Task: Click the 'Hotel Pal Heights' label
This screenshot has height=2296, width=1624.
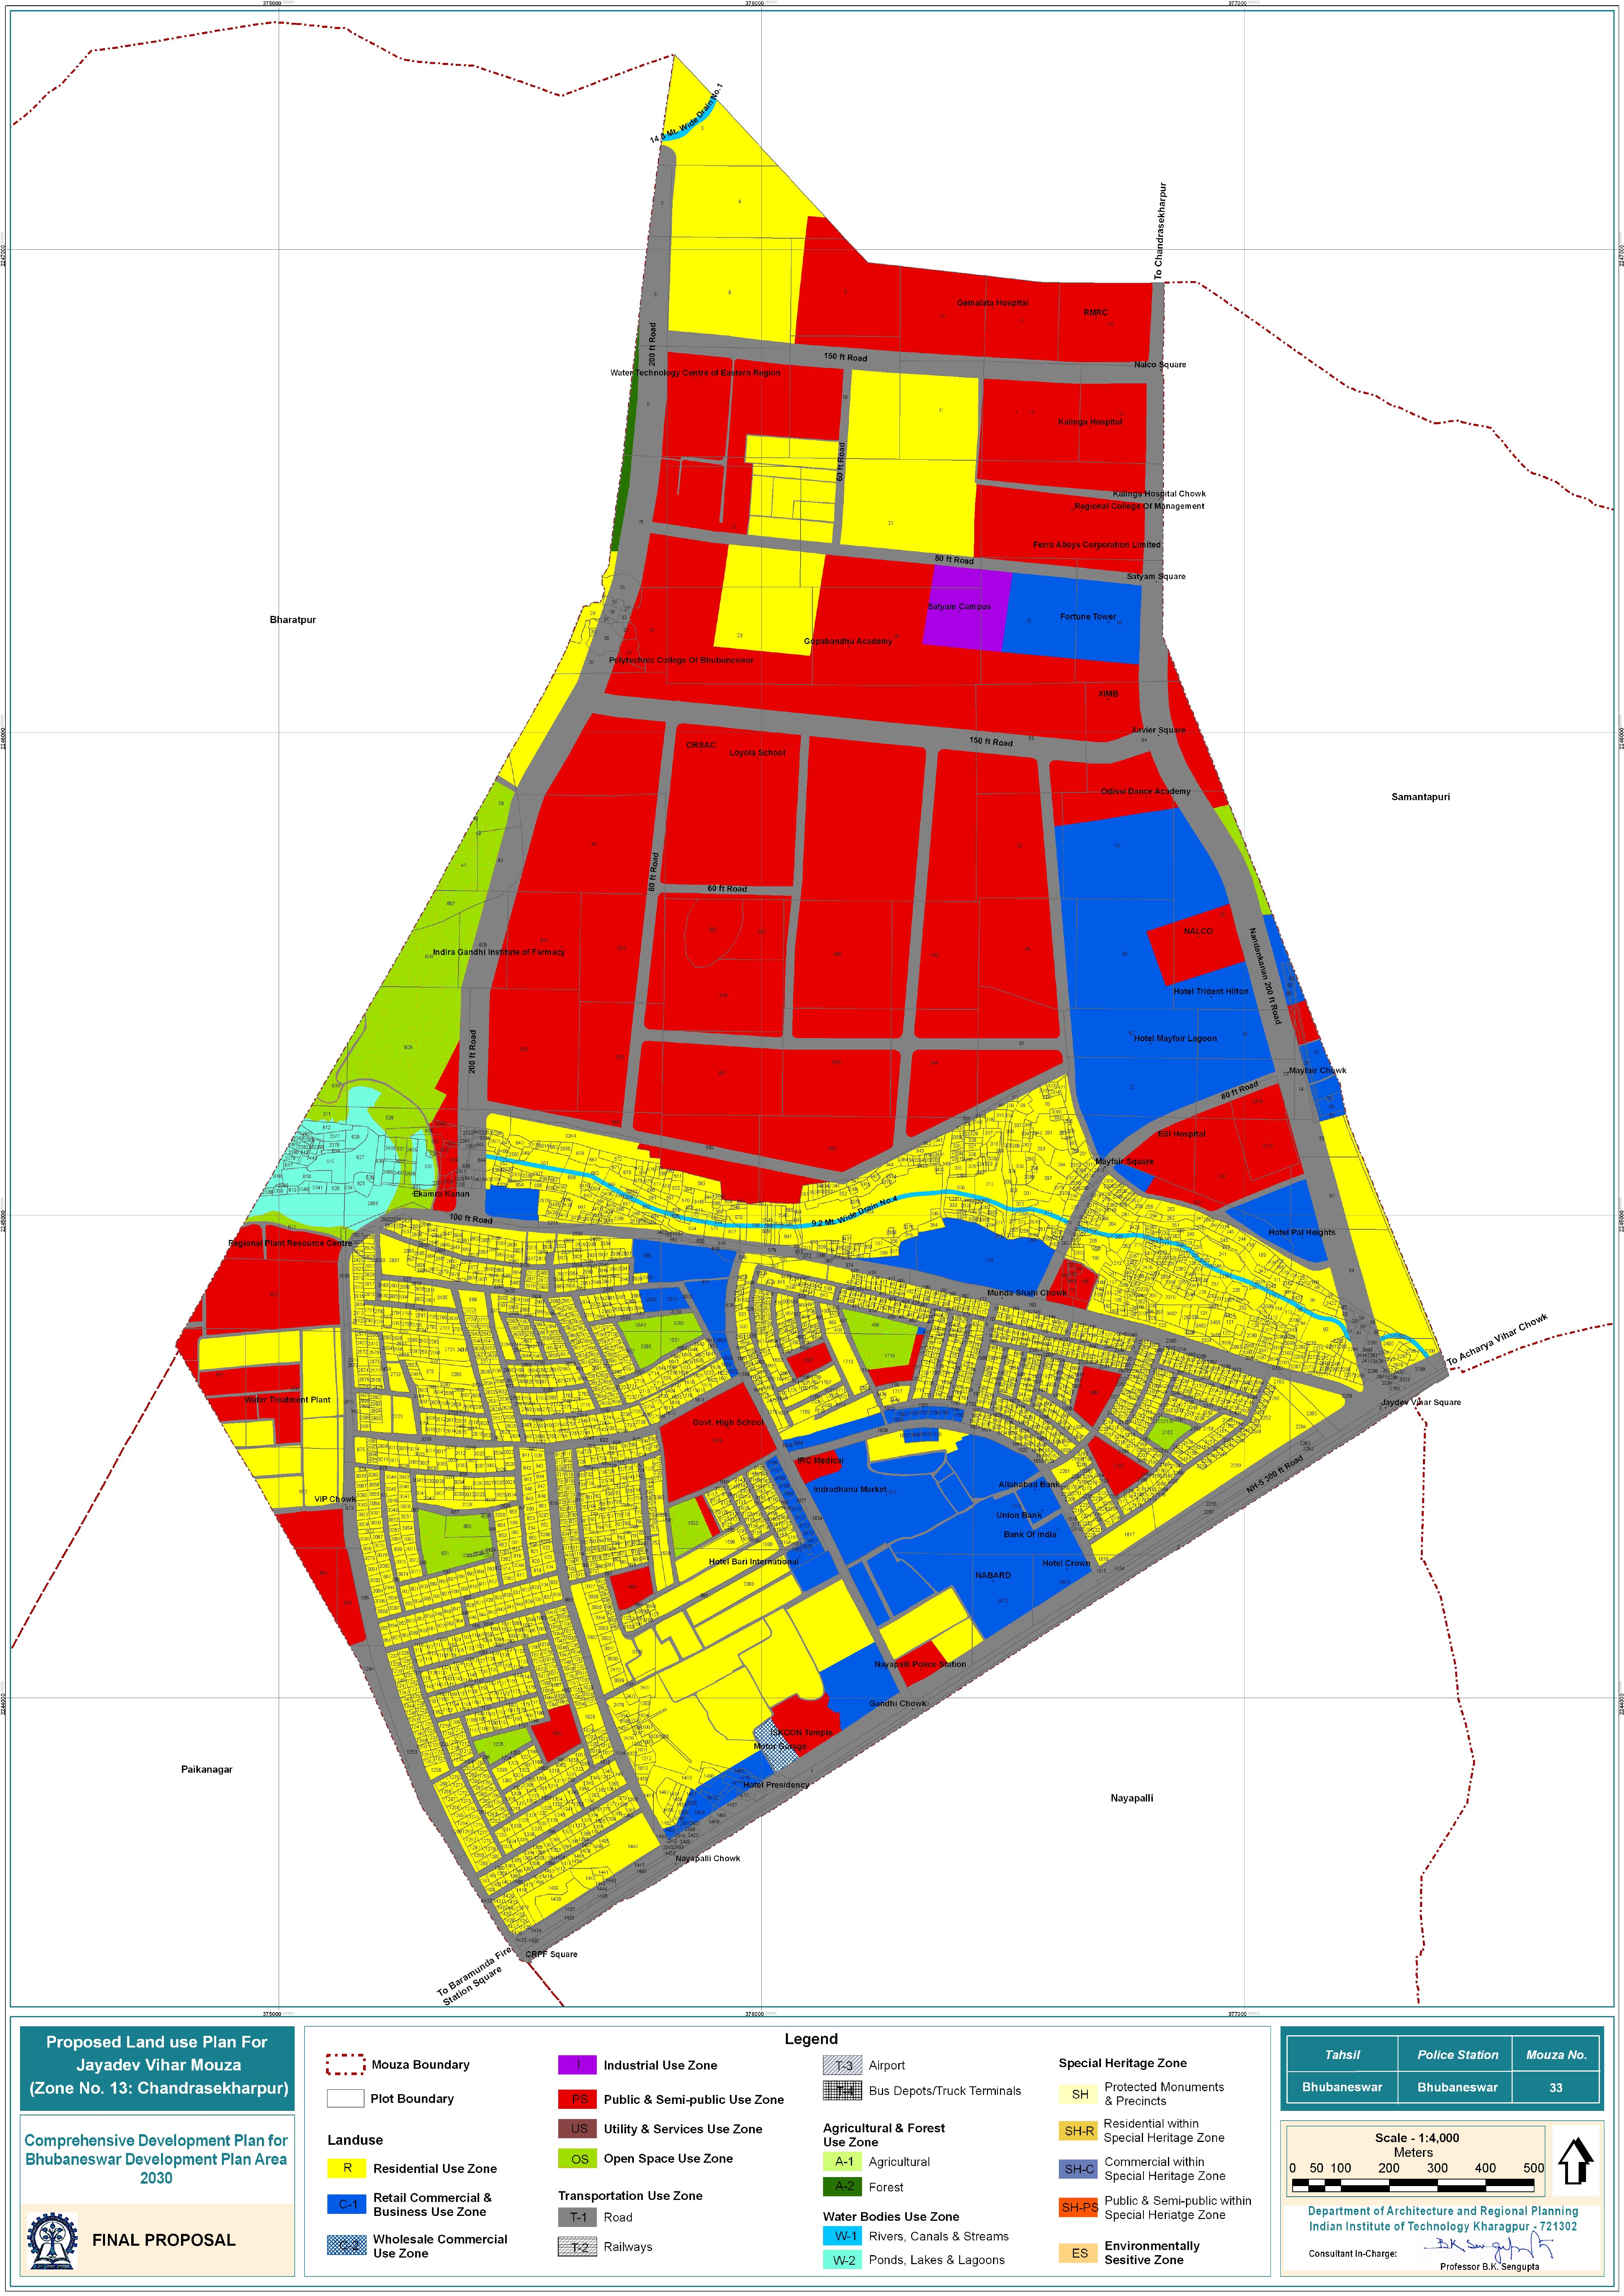Action: click(x=1302, y=1232)
